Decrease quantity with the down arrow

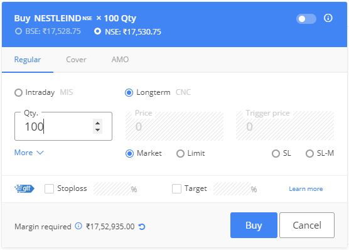tap(97, 129)
